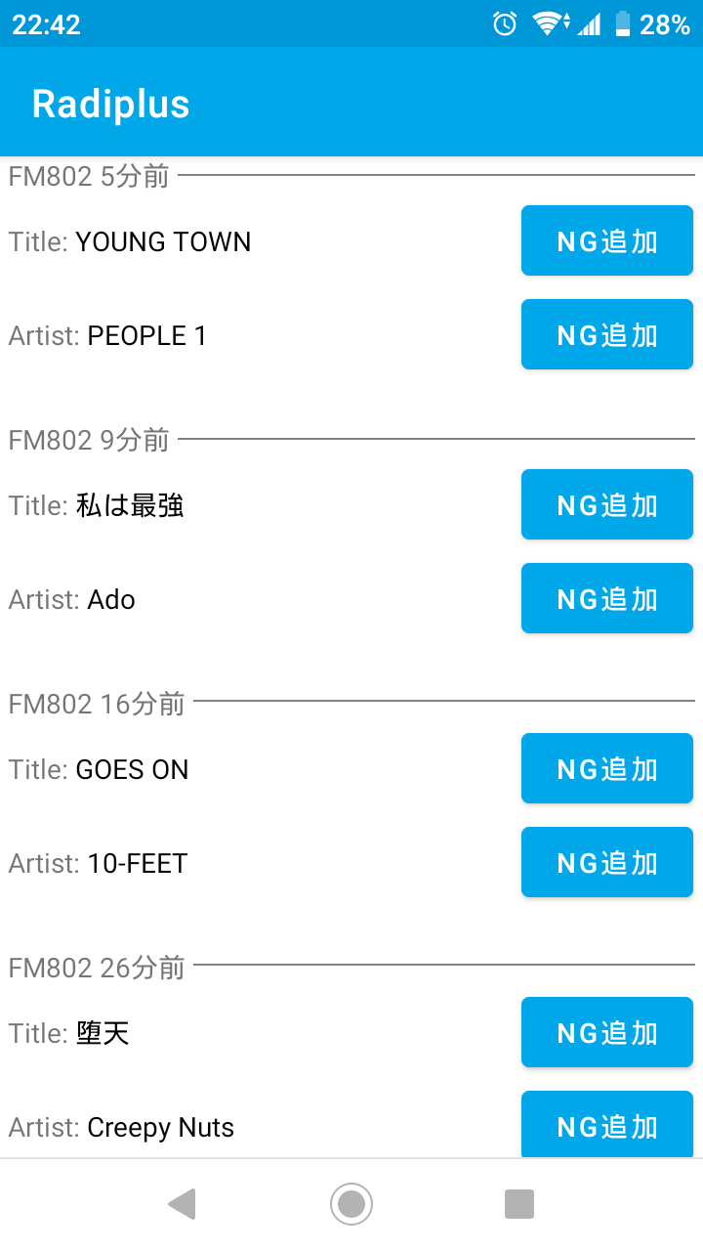The height and width of the screenshot is (1251, 703).
Task: Tap the artist name Creepy Nuts
Action: click(x=161, y=1128)
